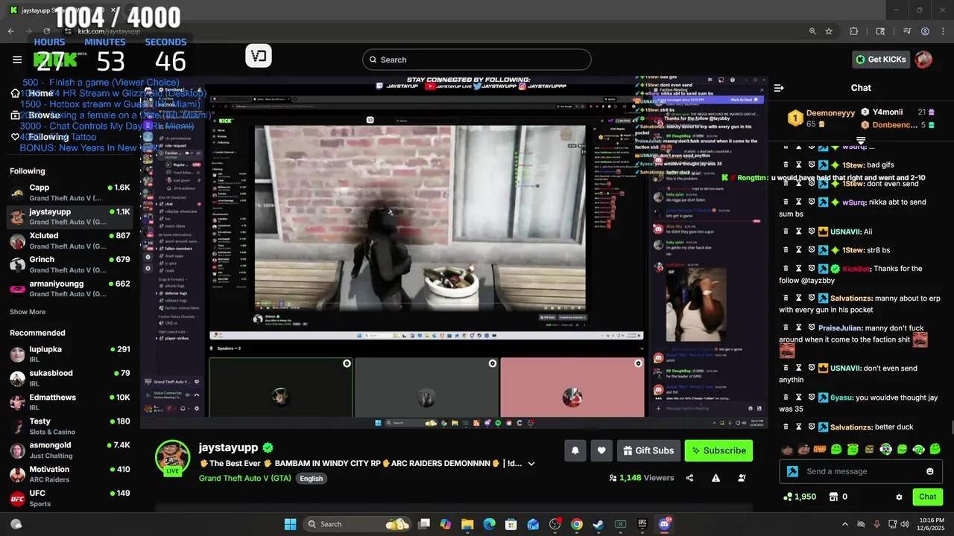
Task: Open KickBot username in chat
Action: (x=856, y=269)
